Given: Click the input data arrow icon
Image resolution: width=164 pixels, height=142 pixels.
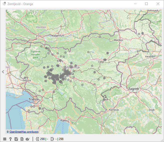Looking at the screenshot, I should (37, 139).
